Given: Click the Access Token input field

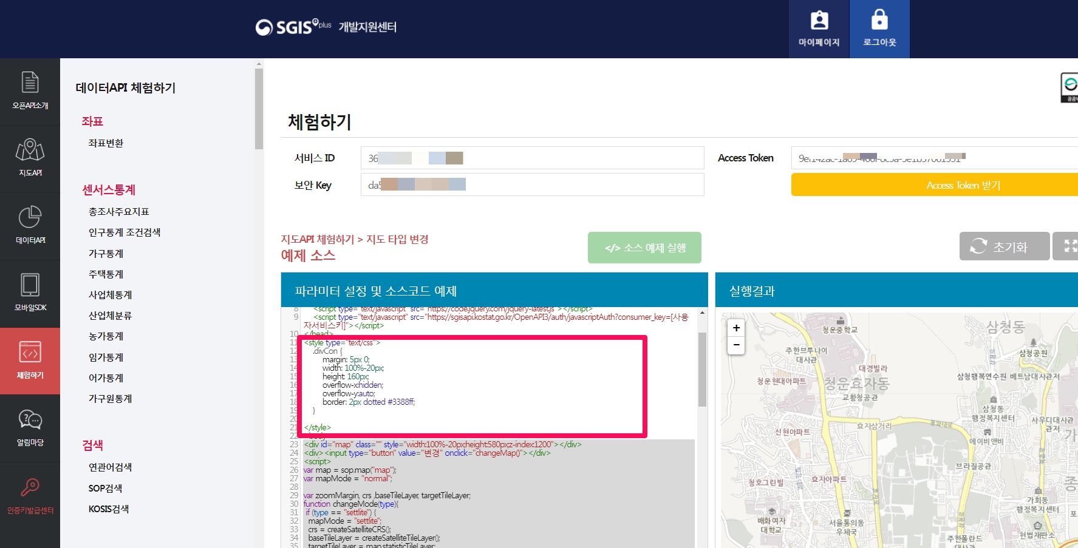Looking at the screenshot, I should point(935,158).
